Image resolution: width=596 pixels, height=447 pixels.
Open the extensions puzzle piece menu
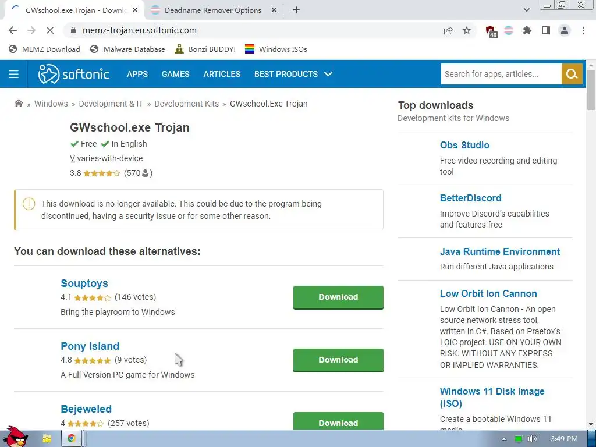527,30
